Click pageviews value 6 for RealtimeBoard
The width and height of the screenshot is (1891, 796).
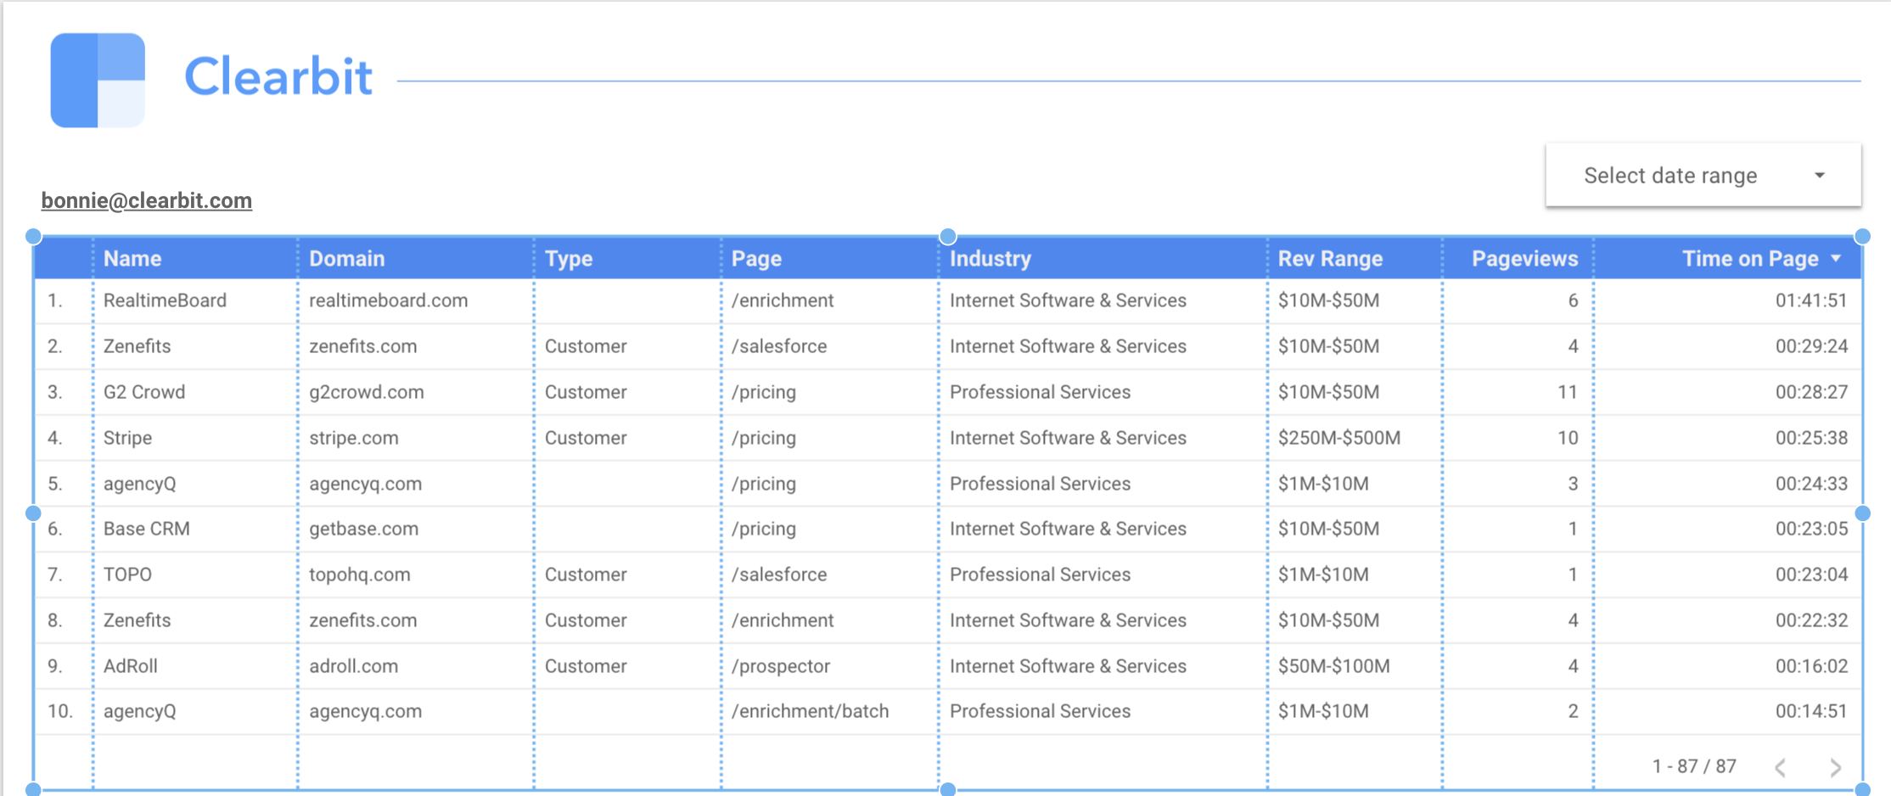click(1573, 300)
